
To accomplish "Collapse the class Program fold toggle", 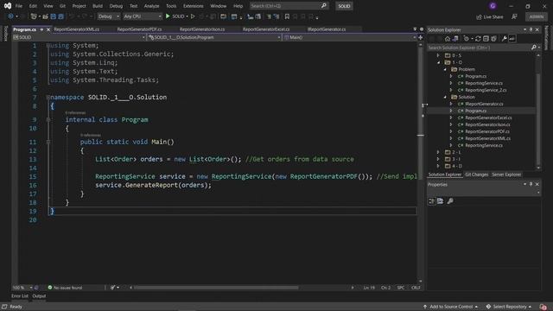I will click(48, 119).
